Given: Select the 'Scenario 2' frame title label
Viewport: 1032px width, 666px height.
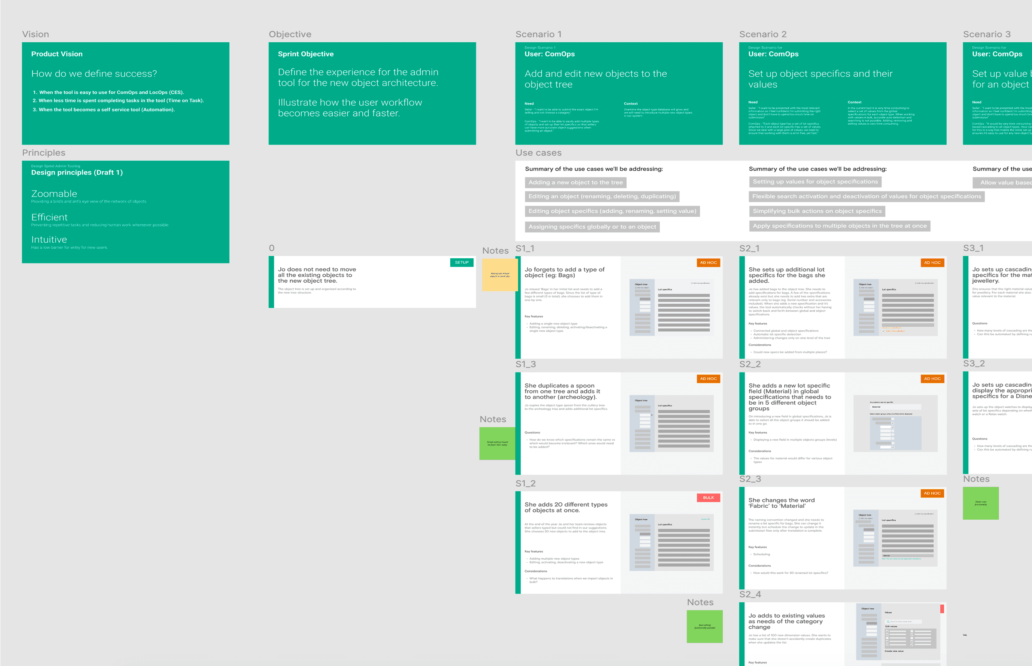Looking at the screenshot, I should coord(762,34).
